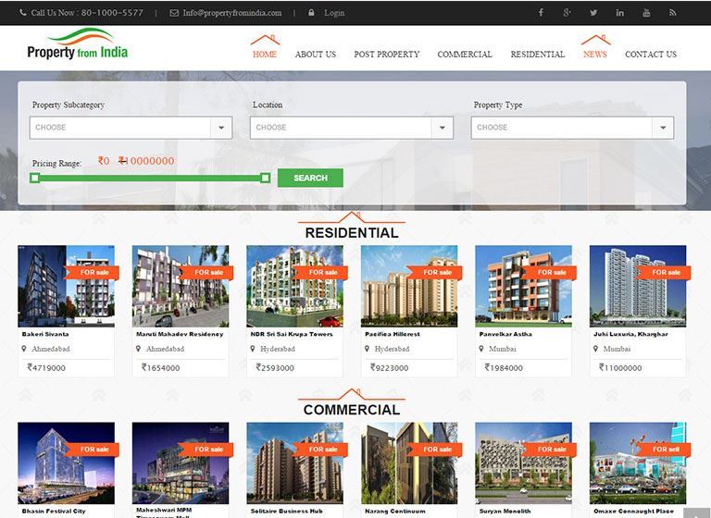
Task: Open the Maheshwari MPM mall image
Action: pyautogui.click(x=181, y=462)
